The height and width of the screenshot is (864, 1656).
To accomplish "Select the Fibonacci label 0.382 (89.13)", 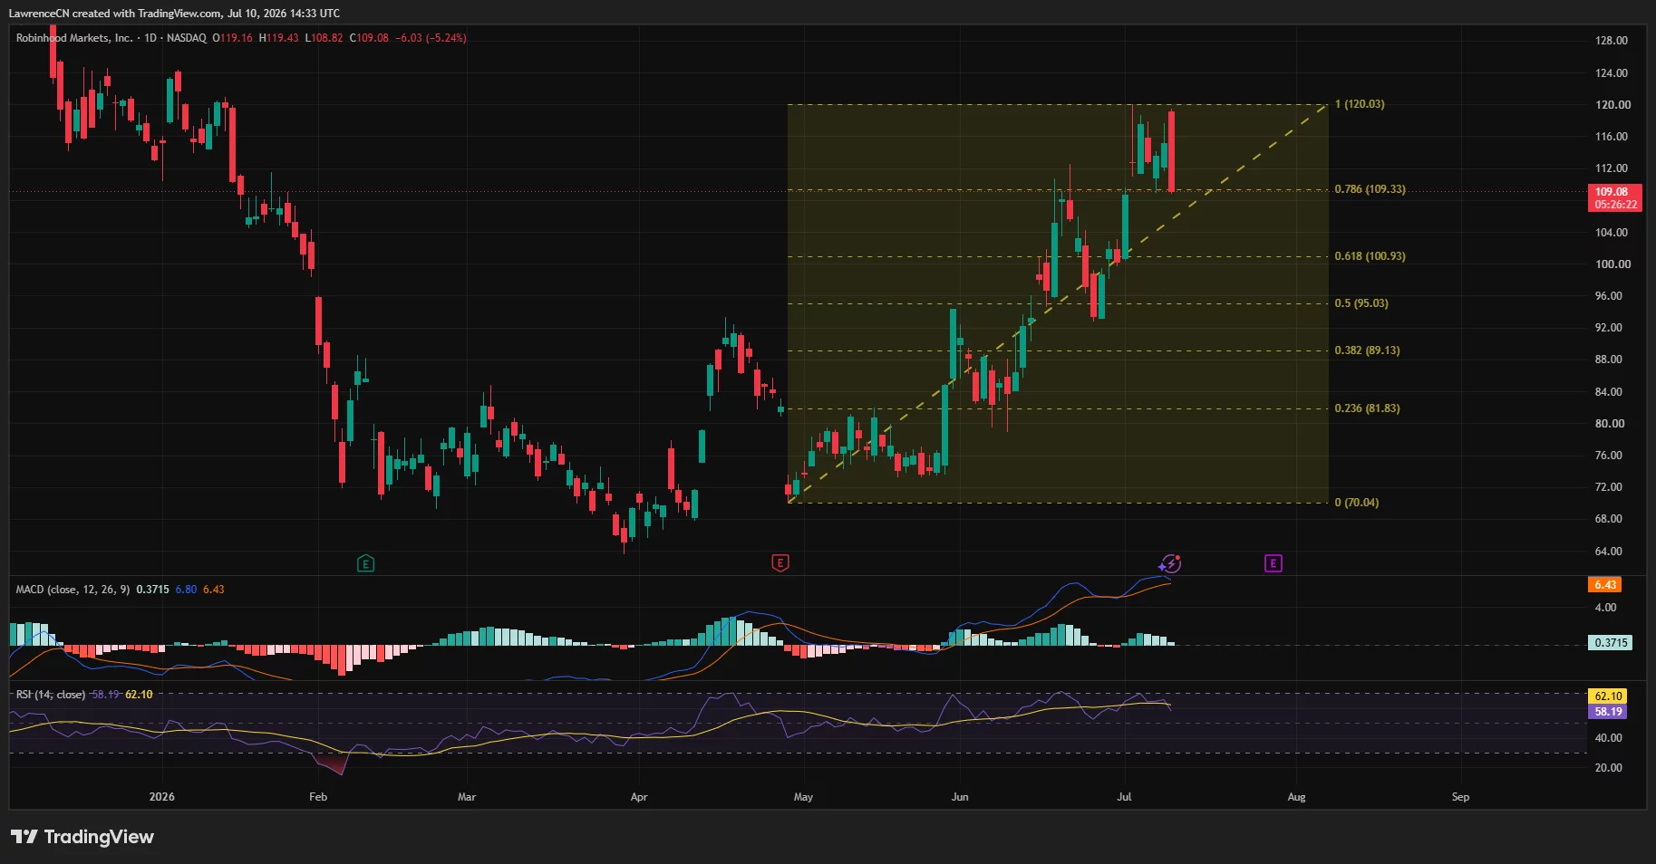I will (1367, 350).
